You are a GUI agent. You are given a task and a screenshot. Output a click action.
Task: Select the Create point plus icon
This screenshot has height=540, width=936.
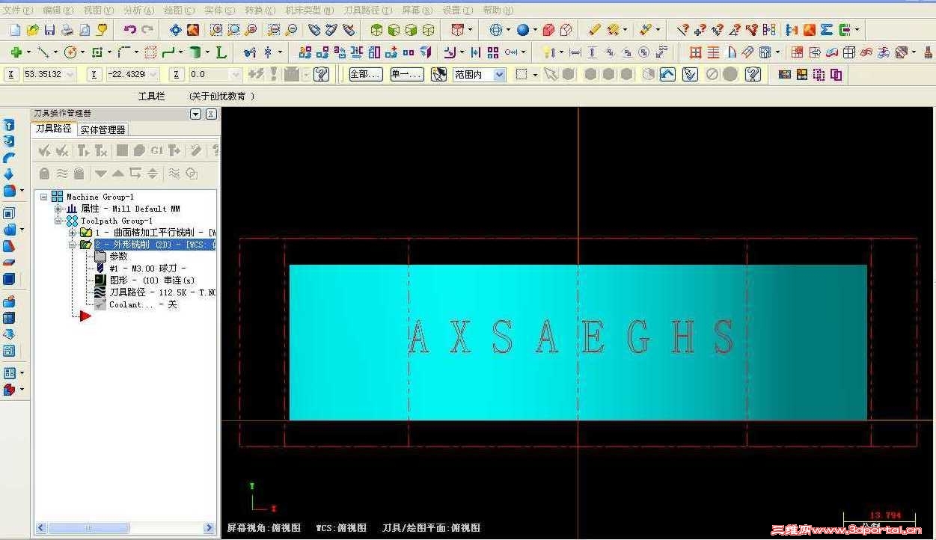(x=16, y=52)
